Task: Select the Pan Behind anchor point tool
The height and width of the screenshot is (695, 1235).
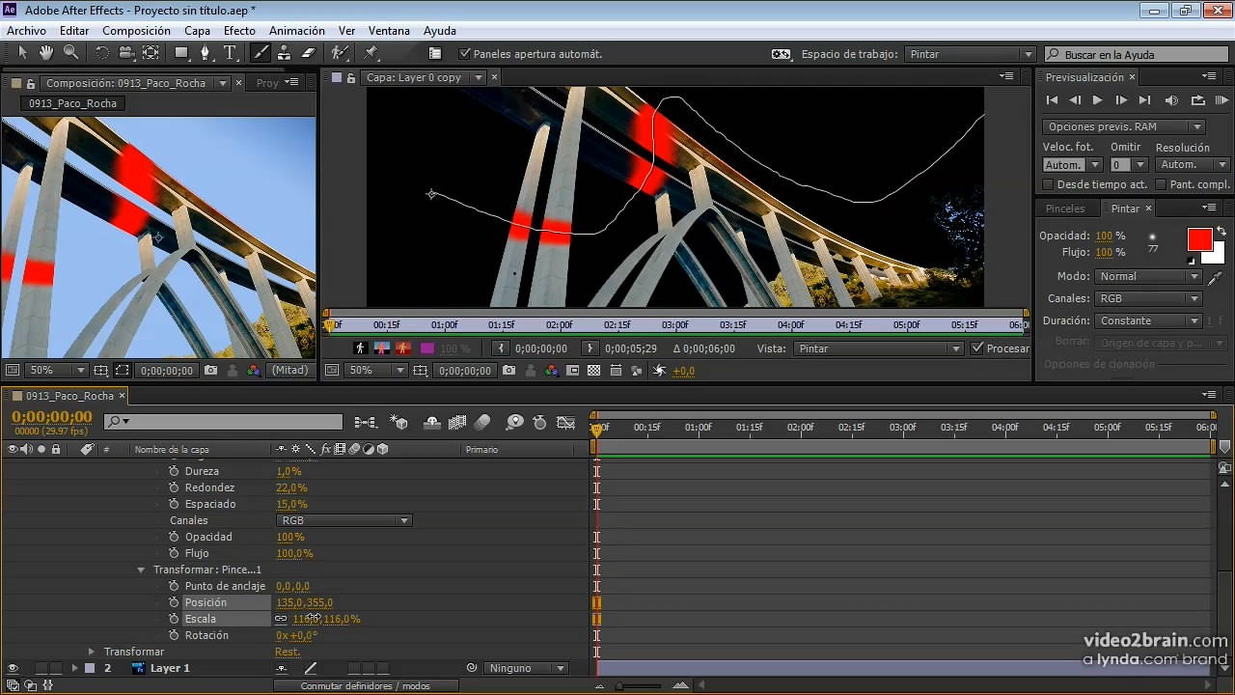Action: click(x=151, y=53)
